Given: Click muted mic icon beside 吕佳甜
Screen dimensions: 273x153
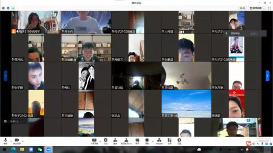Looking at the screenshot, I should pos(163,88).
